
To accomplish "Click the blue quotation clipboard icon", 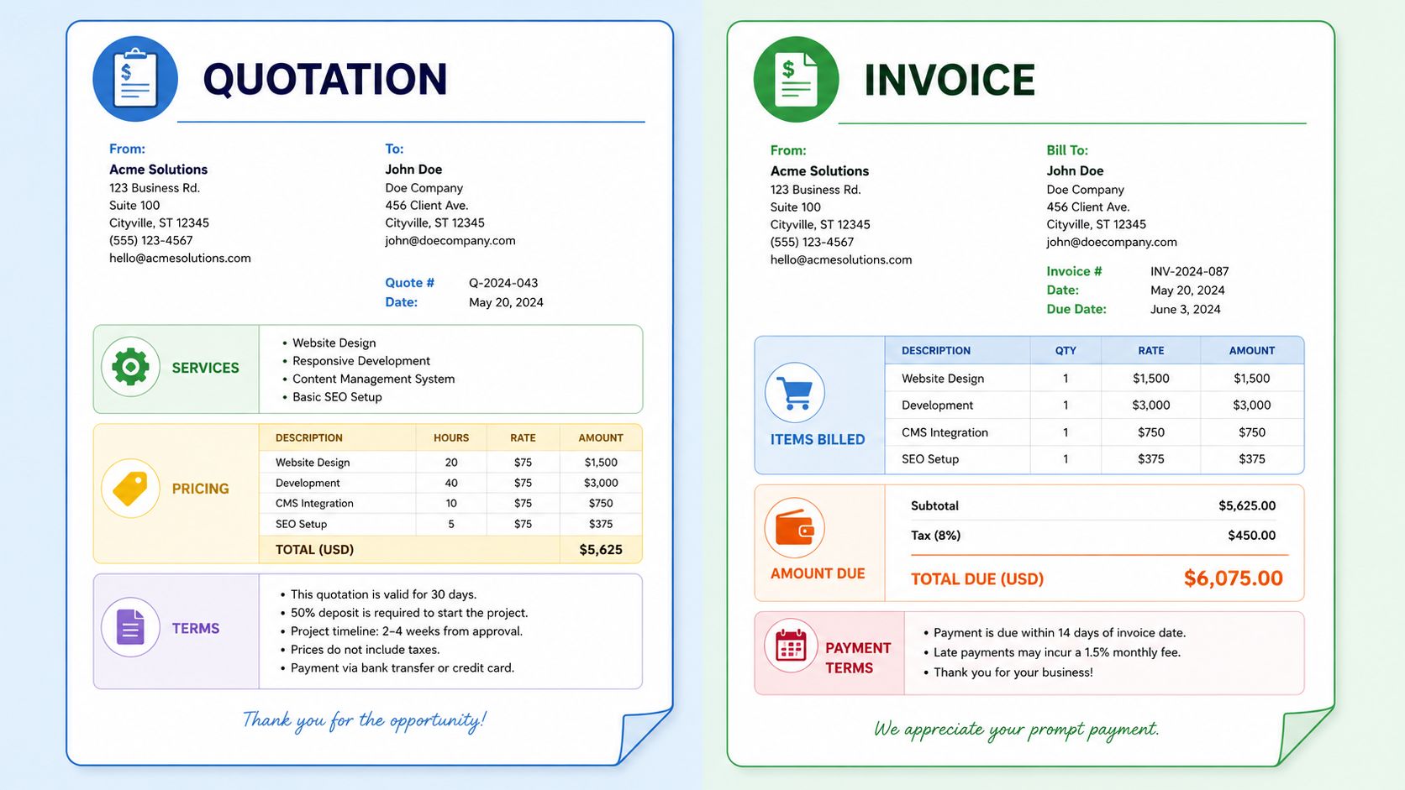I will (x=135, y=79).
